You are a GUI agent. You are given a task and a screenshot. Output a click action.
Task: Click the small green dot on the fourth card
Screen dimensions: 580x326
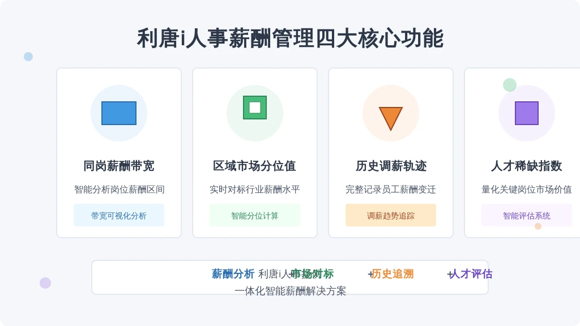(510, 85)
